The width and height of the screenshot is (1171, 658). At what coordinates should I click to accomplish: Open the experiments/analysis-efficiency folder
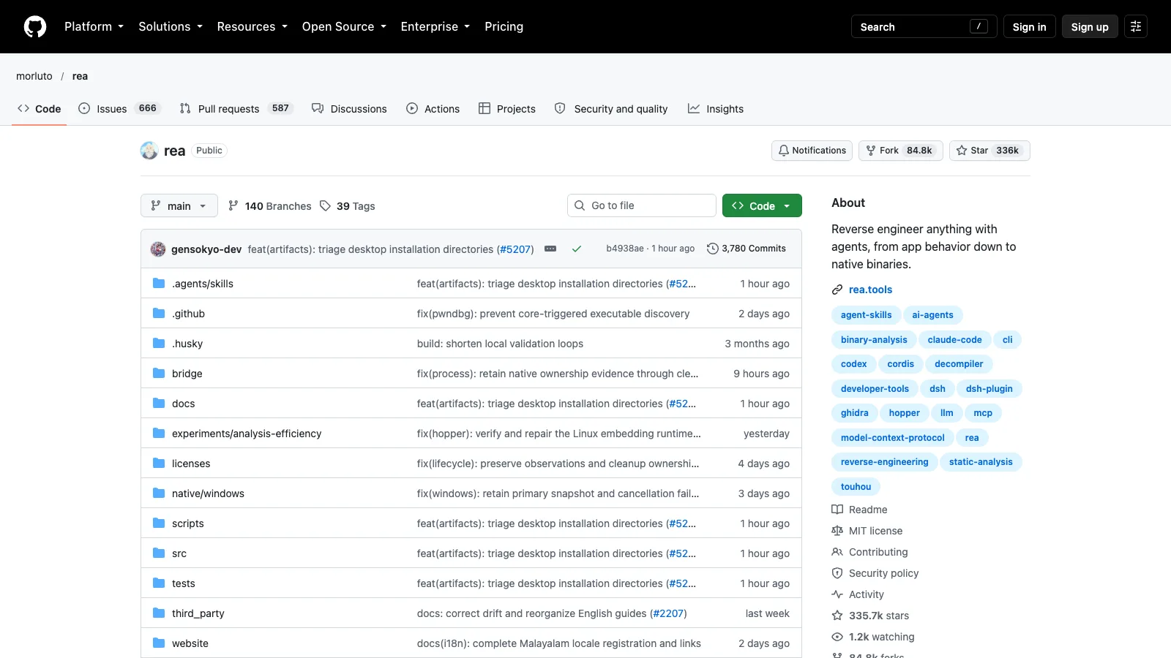[x=247, y=434]
